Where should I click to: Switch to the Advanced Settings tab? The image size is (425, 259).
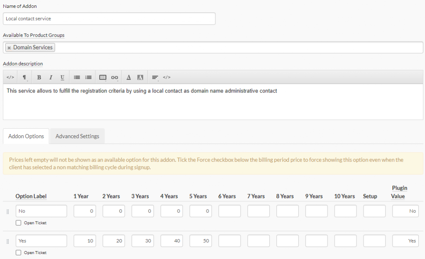(77, 136)
